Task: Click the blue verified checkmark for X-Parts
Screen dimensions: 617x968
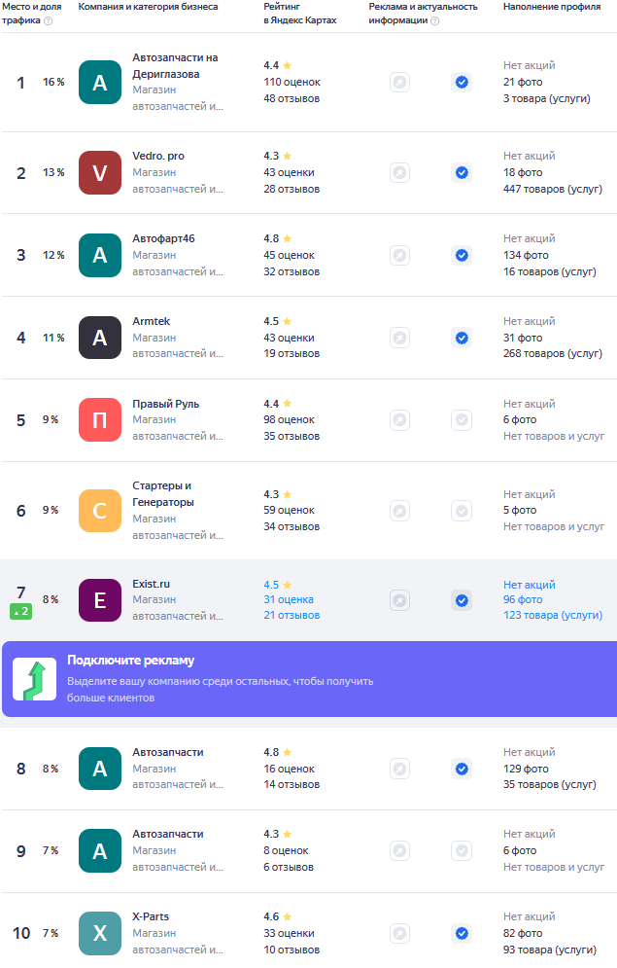Action: pos(462,933)
